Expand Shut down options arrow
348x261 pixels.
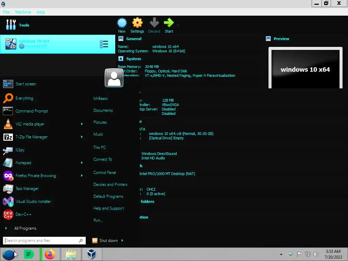point(122,241)
